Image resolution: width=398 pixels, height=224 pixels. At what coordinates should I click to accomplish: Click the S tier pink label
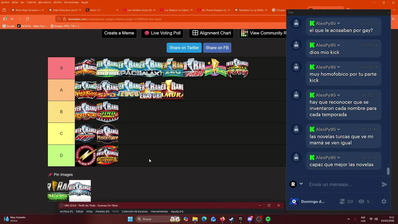(x=61, y=68)
